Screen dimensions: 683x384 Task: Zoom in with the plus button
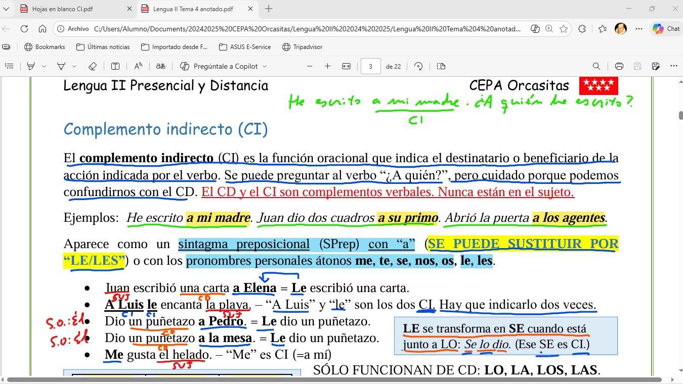click(327, 66)
